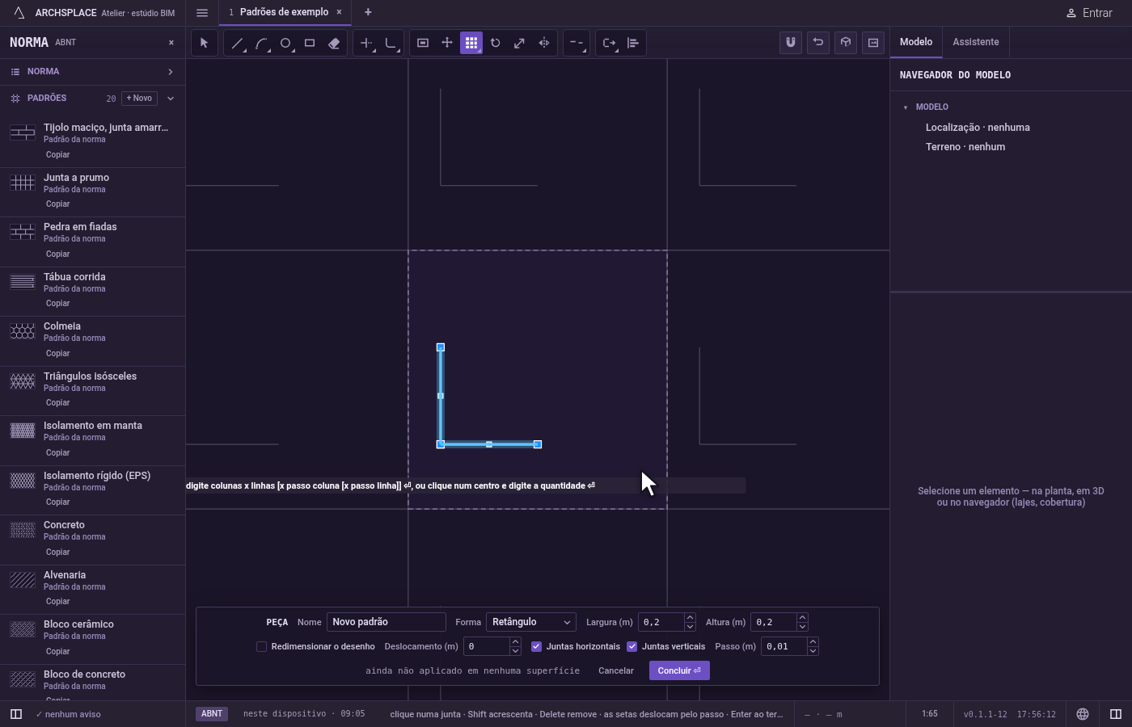This screenshot has width=1132, height=727.
Task: Click Entrar to sign in
Action: click(x=1089, y=13)
